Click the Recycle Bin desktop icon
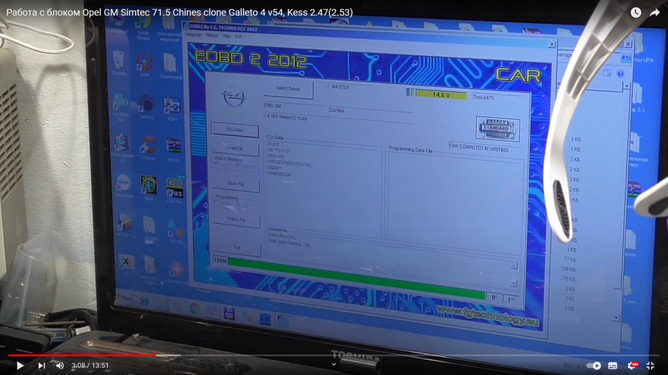668x375 pixels. pos(119,63)
